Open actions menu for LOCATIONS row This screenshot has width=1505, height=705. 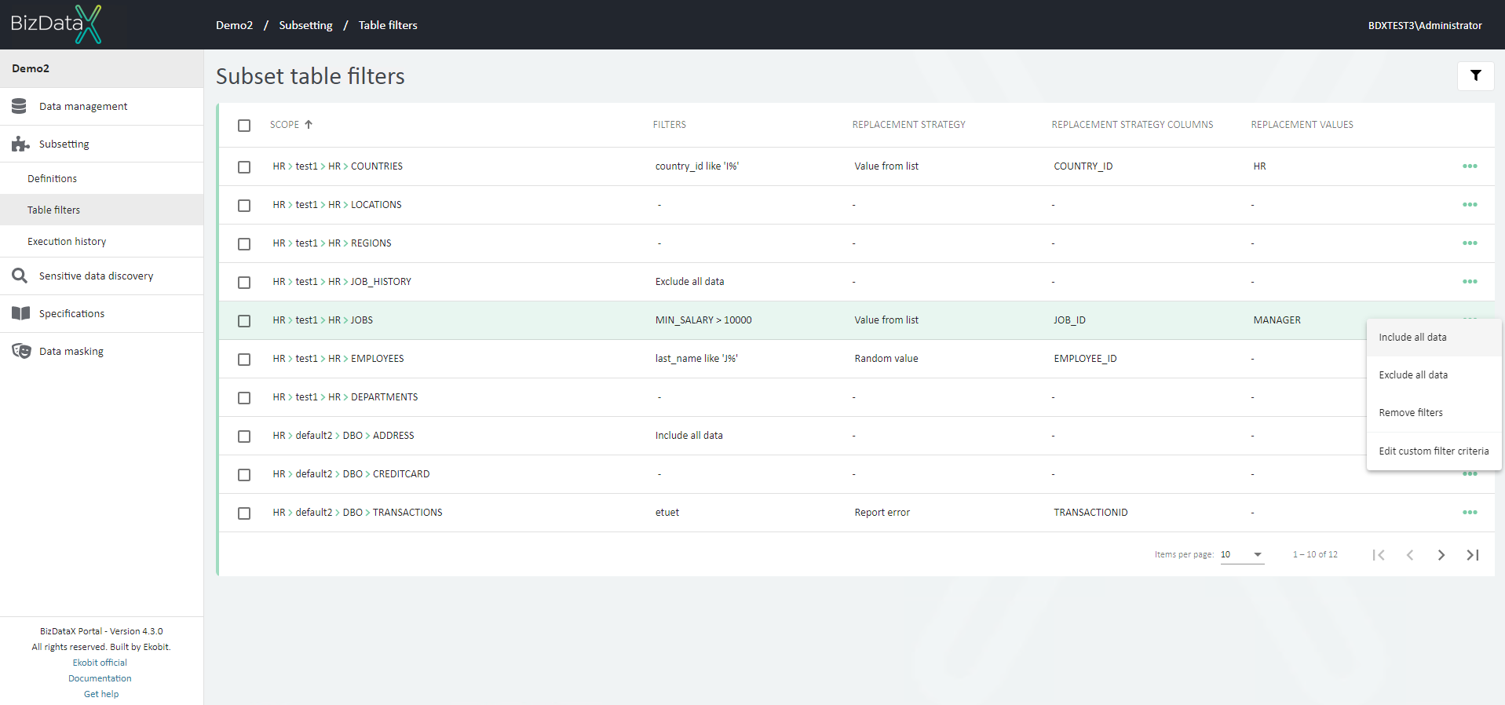pos(1470,205)
